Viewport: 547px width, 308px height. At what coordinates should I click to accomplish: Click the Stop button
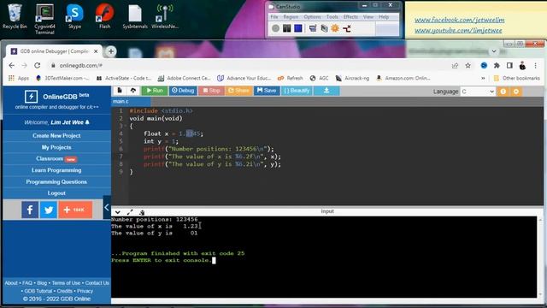click(211, 91)
